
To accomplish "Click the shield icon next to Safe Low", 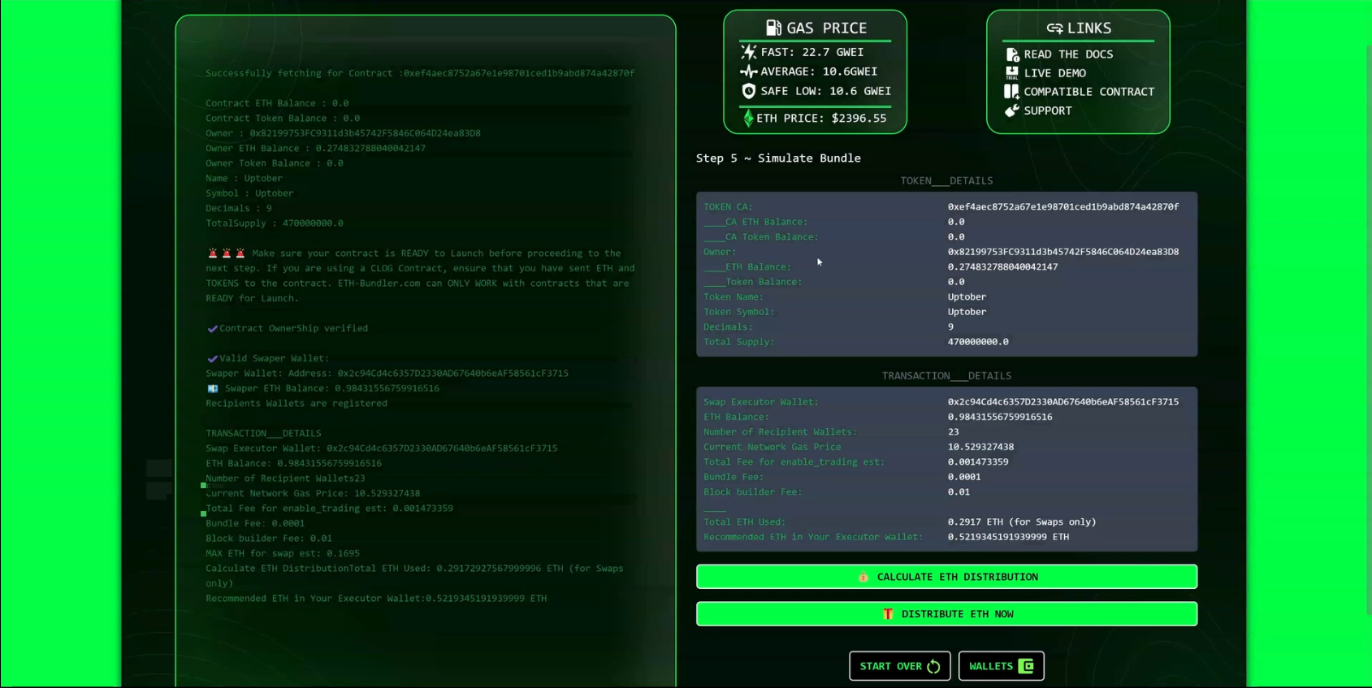I will [748, 91].
